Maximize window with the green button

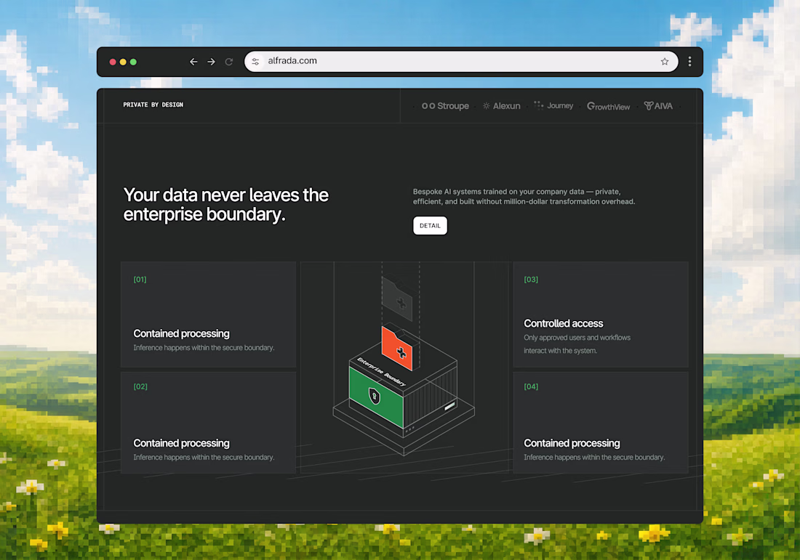tap(133, 62)
